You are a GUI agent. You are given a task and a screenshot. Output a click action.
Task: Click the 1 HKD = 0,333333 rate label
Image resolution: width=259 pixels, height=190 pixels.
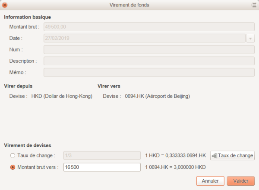pyautogui.click(x=175, y=155)
